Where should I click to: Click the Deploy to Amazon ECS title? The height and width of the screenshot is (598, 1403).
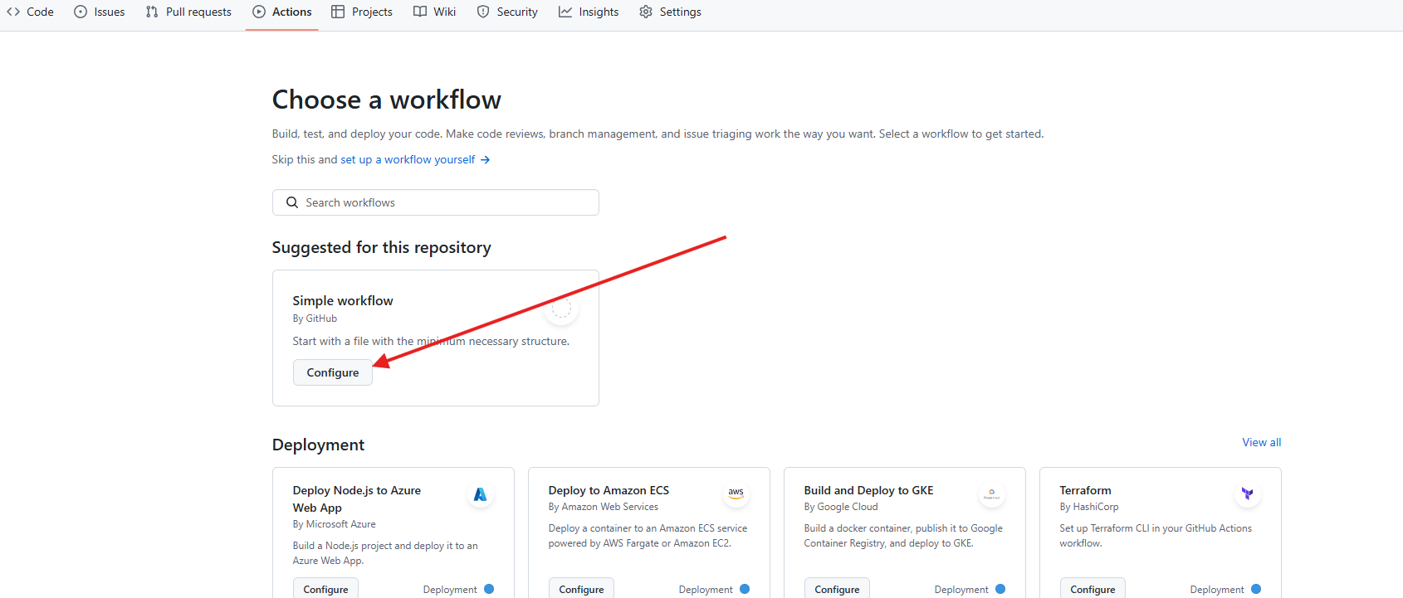[609, 490]
